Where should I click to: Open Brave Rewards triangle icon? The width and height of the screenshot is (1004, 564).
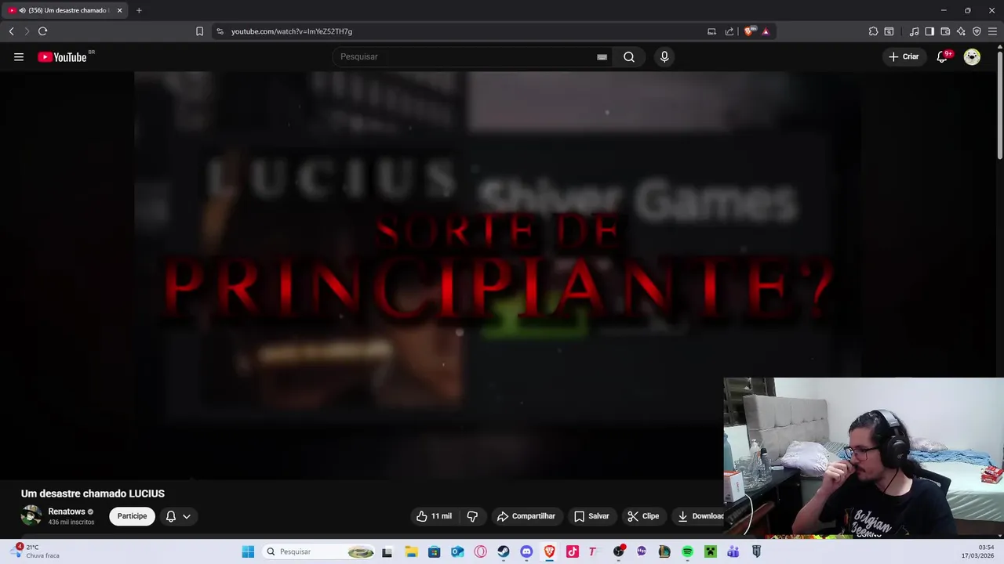(x=766, y=31)
